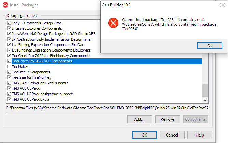Uncheck Indy 10 Protocols Design Time
The height and width of the screenshot is (143, 228).
coord(9,23)
